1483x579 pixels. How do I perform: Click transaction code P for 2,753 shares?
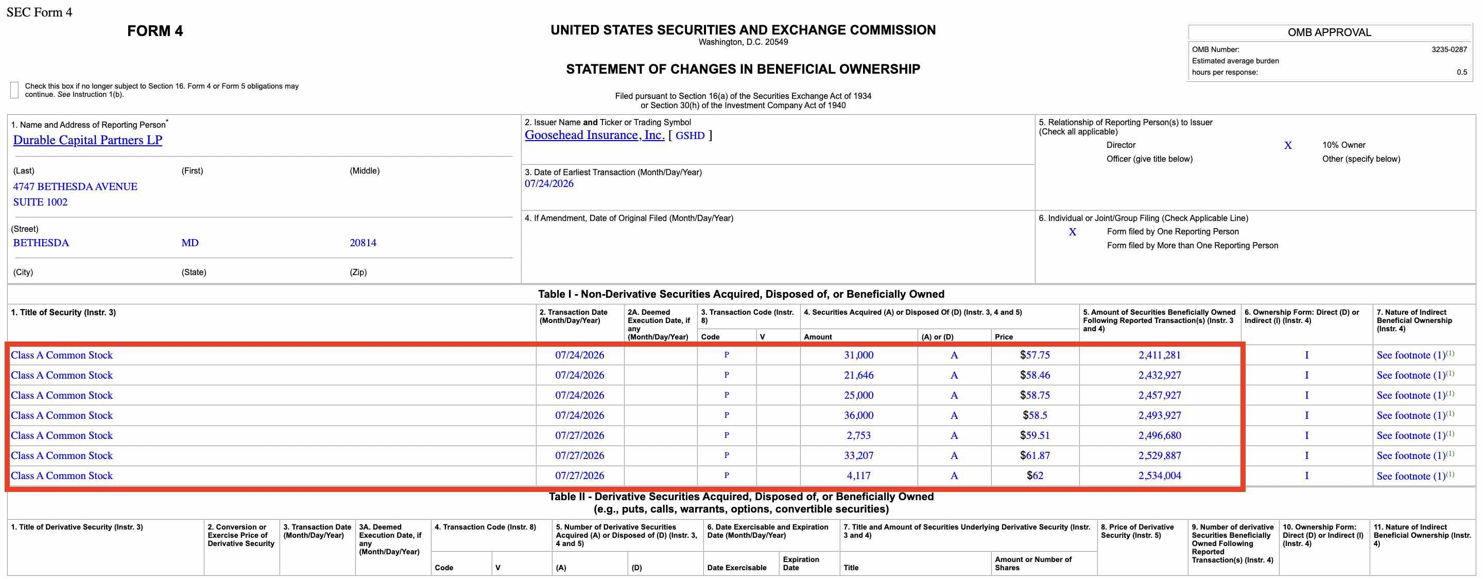pyautogui.click(x=726, y=435)
